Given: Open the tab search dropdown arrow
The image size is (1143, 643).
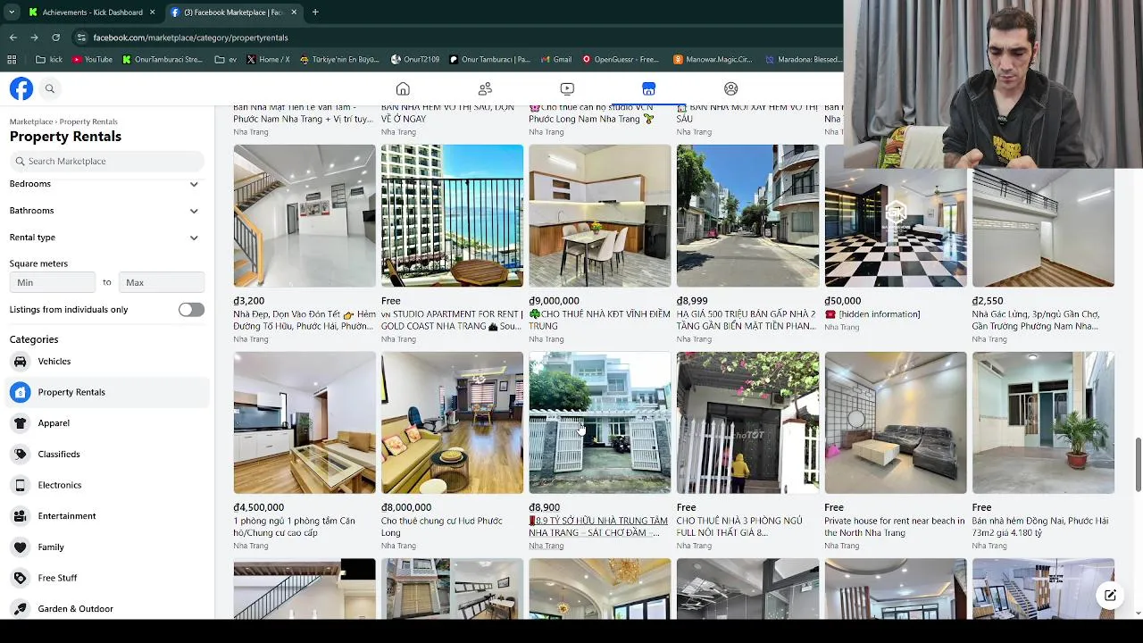Looking at the screenshot, I should click(x=12, y=12).
